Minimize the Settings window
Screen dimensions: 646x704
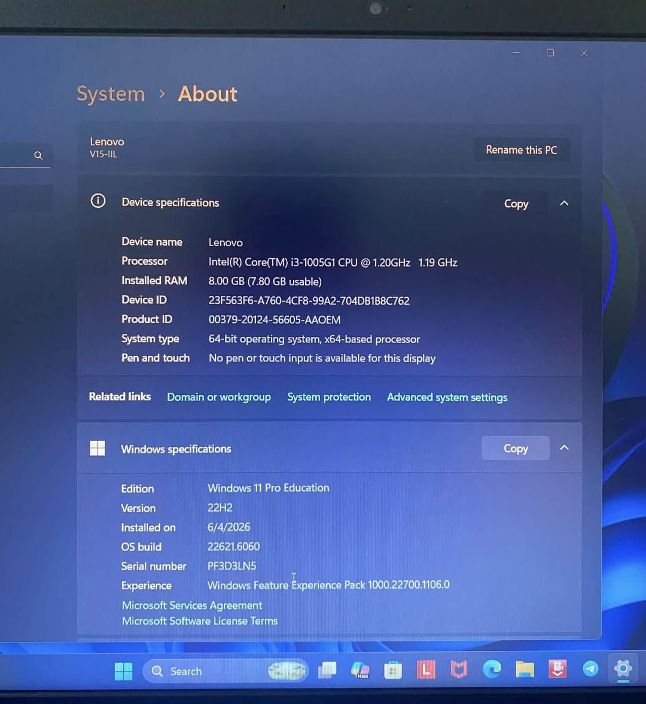point(517,53)
